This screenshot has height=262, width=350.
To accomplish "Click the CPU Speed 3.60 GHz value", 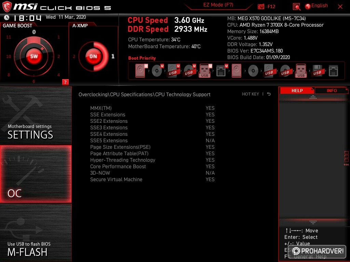I will coord(189,20).
